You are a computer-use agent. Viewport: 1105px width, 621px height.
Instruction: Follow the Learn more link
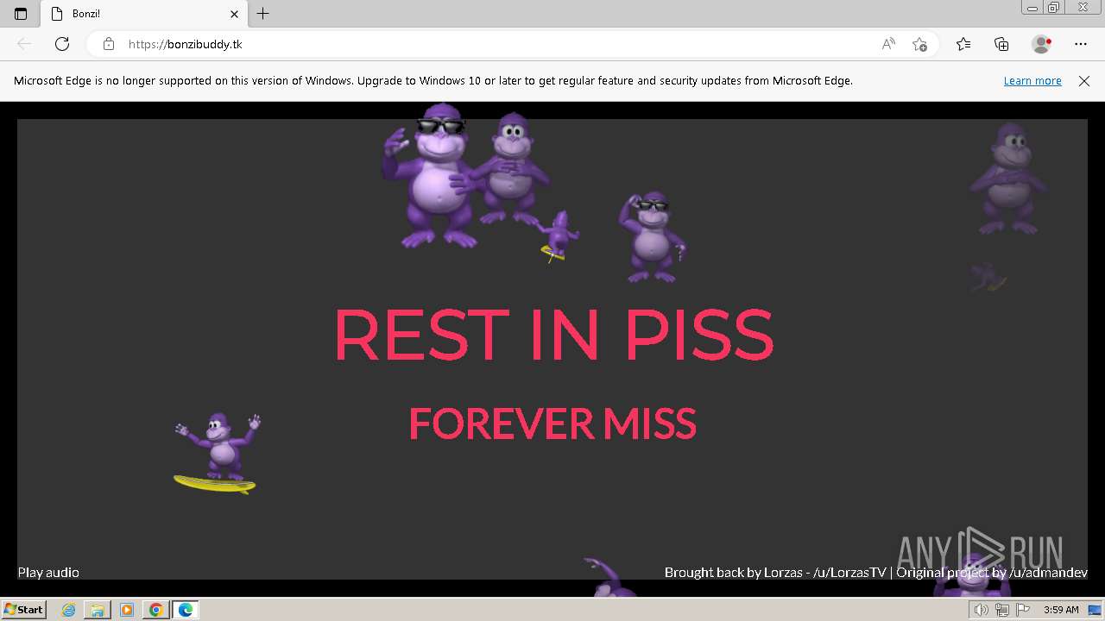tap(1032, 80)
